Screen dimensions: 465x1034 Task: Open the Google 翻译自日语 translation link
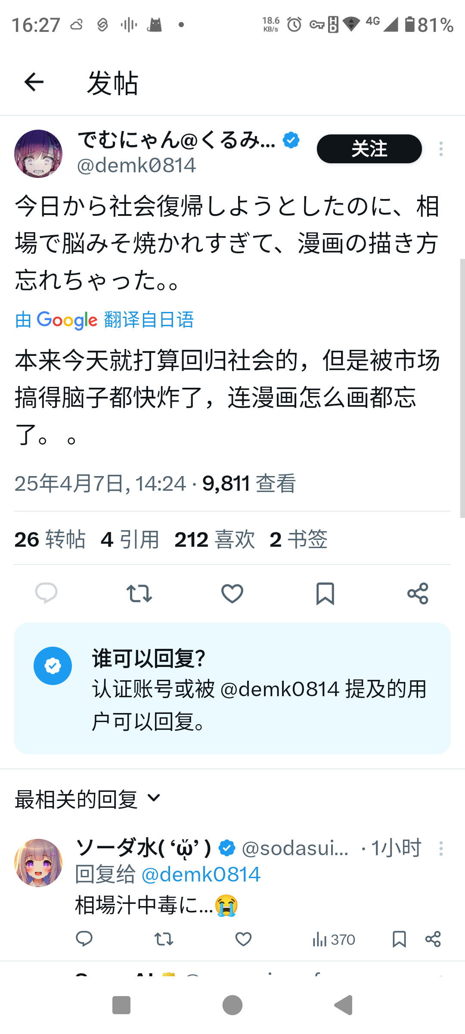tap(105, 320)
